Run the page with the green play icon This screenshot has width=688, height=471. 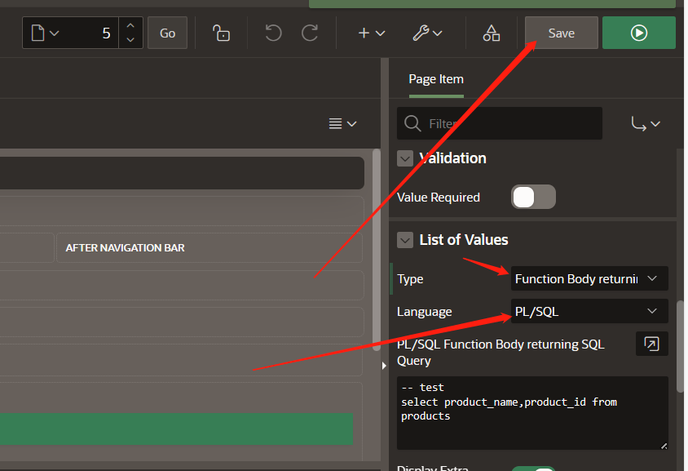pyautogui.click(x=639, y=33)
